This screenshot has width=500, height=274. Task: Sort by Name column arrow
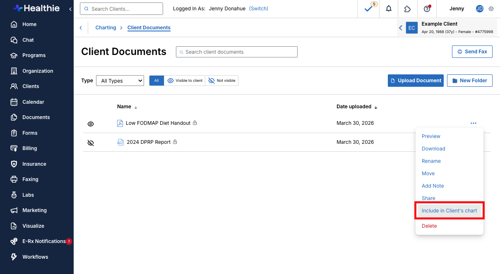pos(136,107)
